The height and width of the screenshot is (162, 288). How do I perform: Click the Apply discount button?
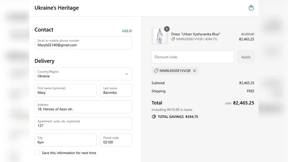pos(246,57)
